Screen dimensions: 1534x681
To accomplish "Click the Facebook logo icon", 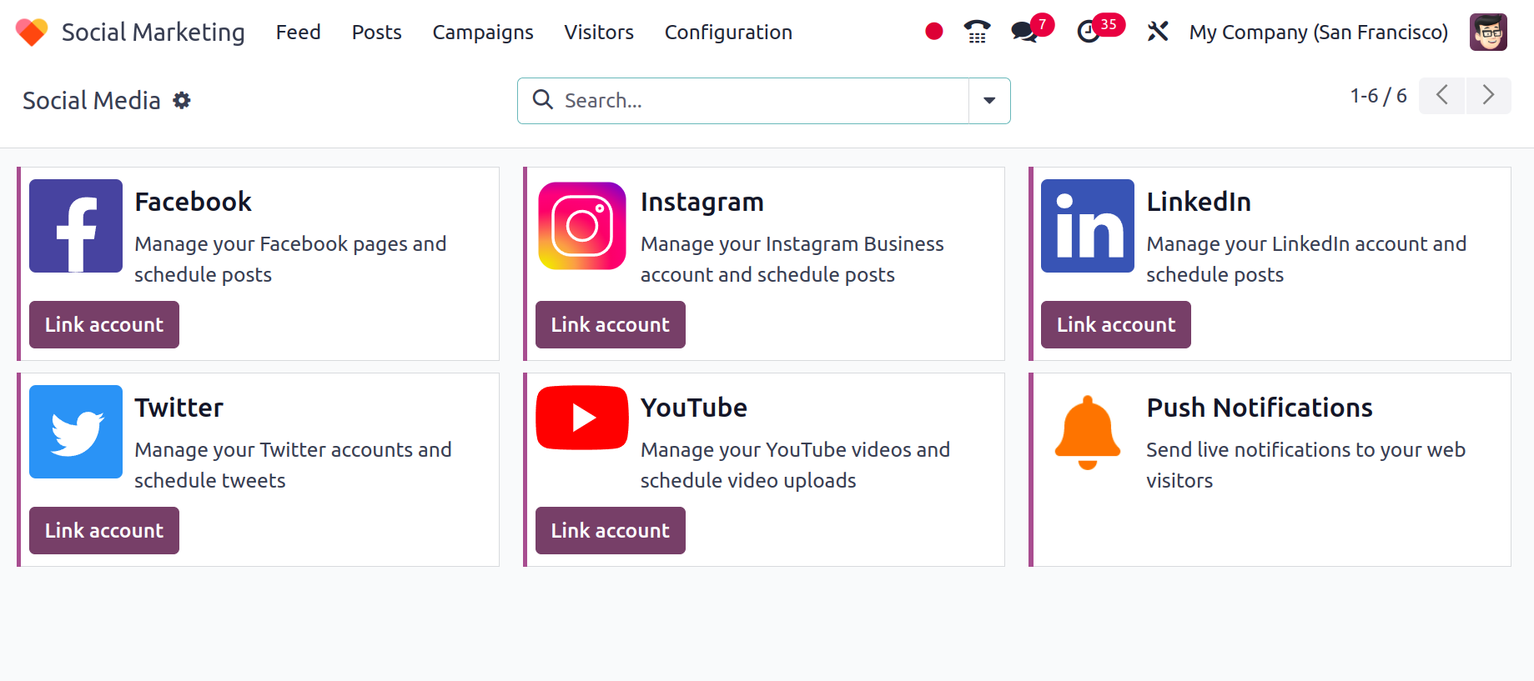I will [x=76, y=226].
